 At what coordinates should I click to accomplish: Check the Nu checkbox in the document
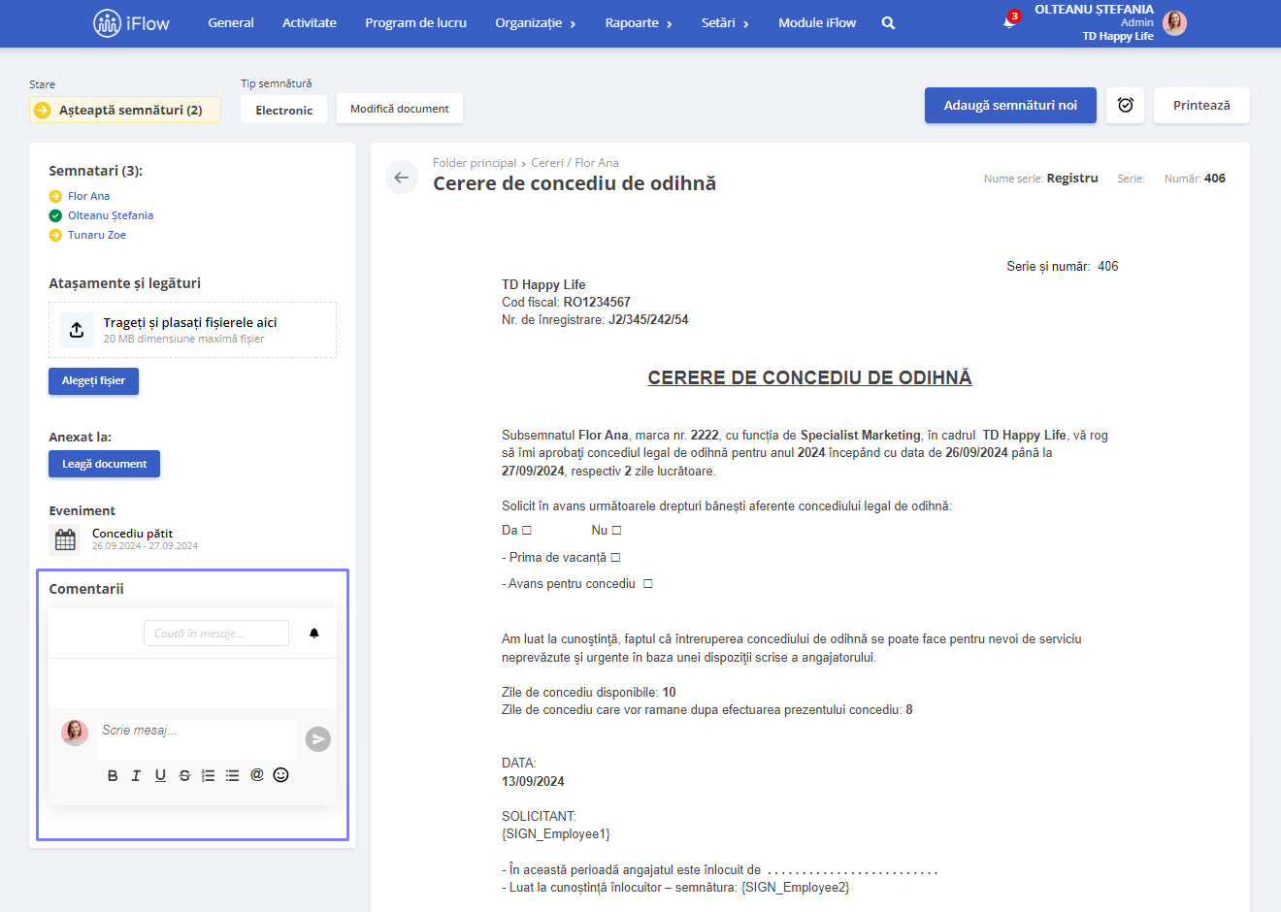616,531
